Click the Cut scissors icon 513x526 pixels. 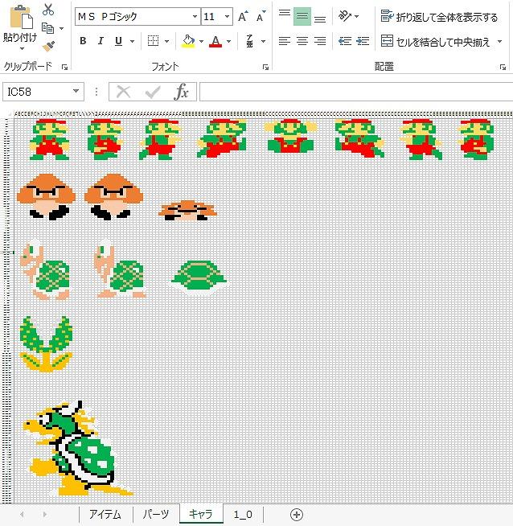coord(48,10)
